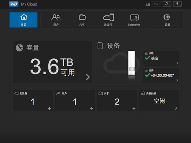191x143 pixels.
Task: Expand the 诊断 diagnostics chevron
Action: coord(177,63)
